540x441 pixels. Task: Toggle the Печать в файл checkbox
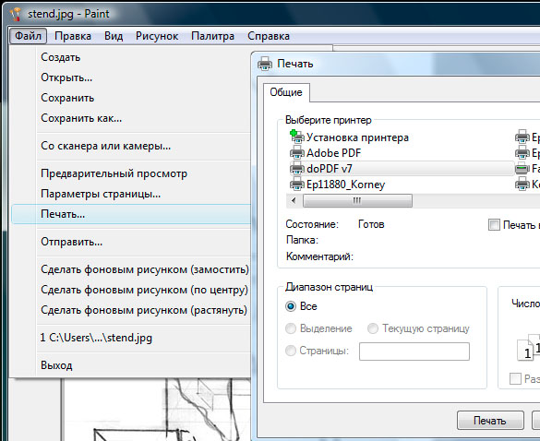(x=494, y=225)
